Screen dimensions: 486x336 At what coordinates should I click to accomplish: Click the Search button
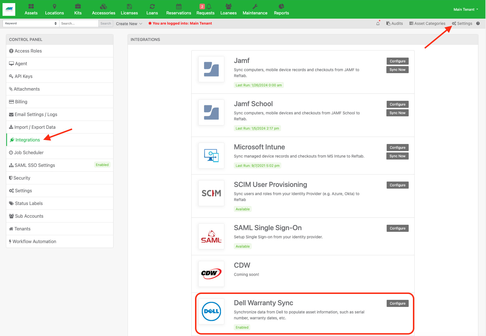coord(106,23)
